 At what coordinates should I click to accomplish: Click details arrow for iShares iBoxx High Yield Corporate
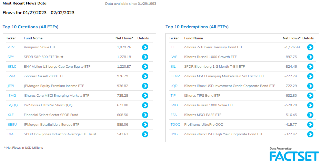[310, 134]
